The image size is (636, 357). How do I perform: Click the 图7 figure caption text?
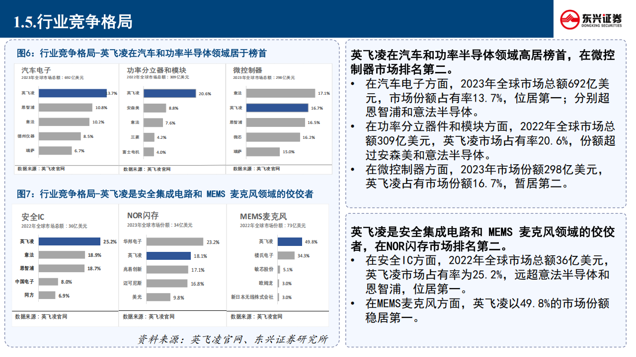[164, 194]
